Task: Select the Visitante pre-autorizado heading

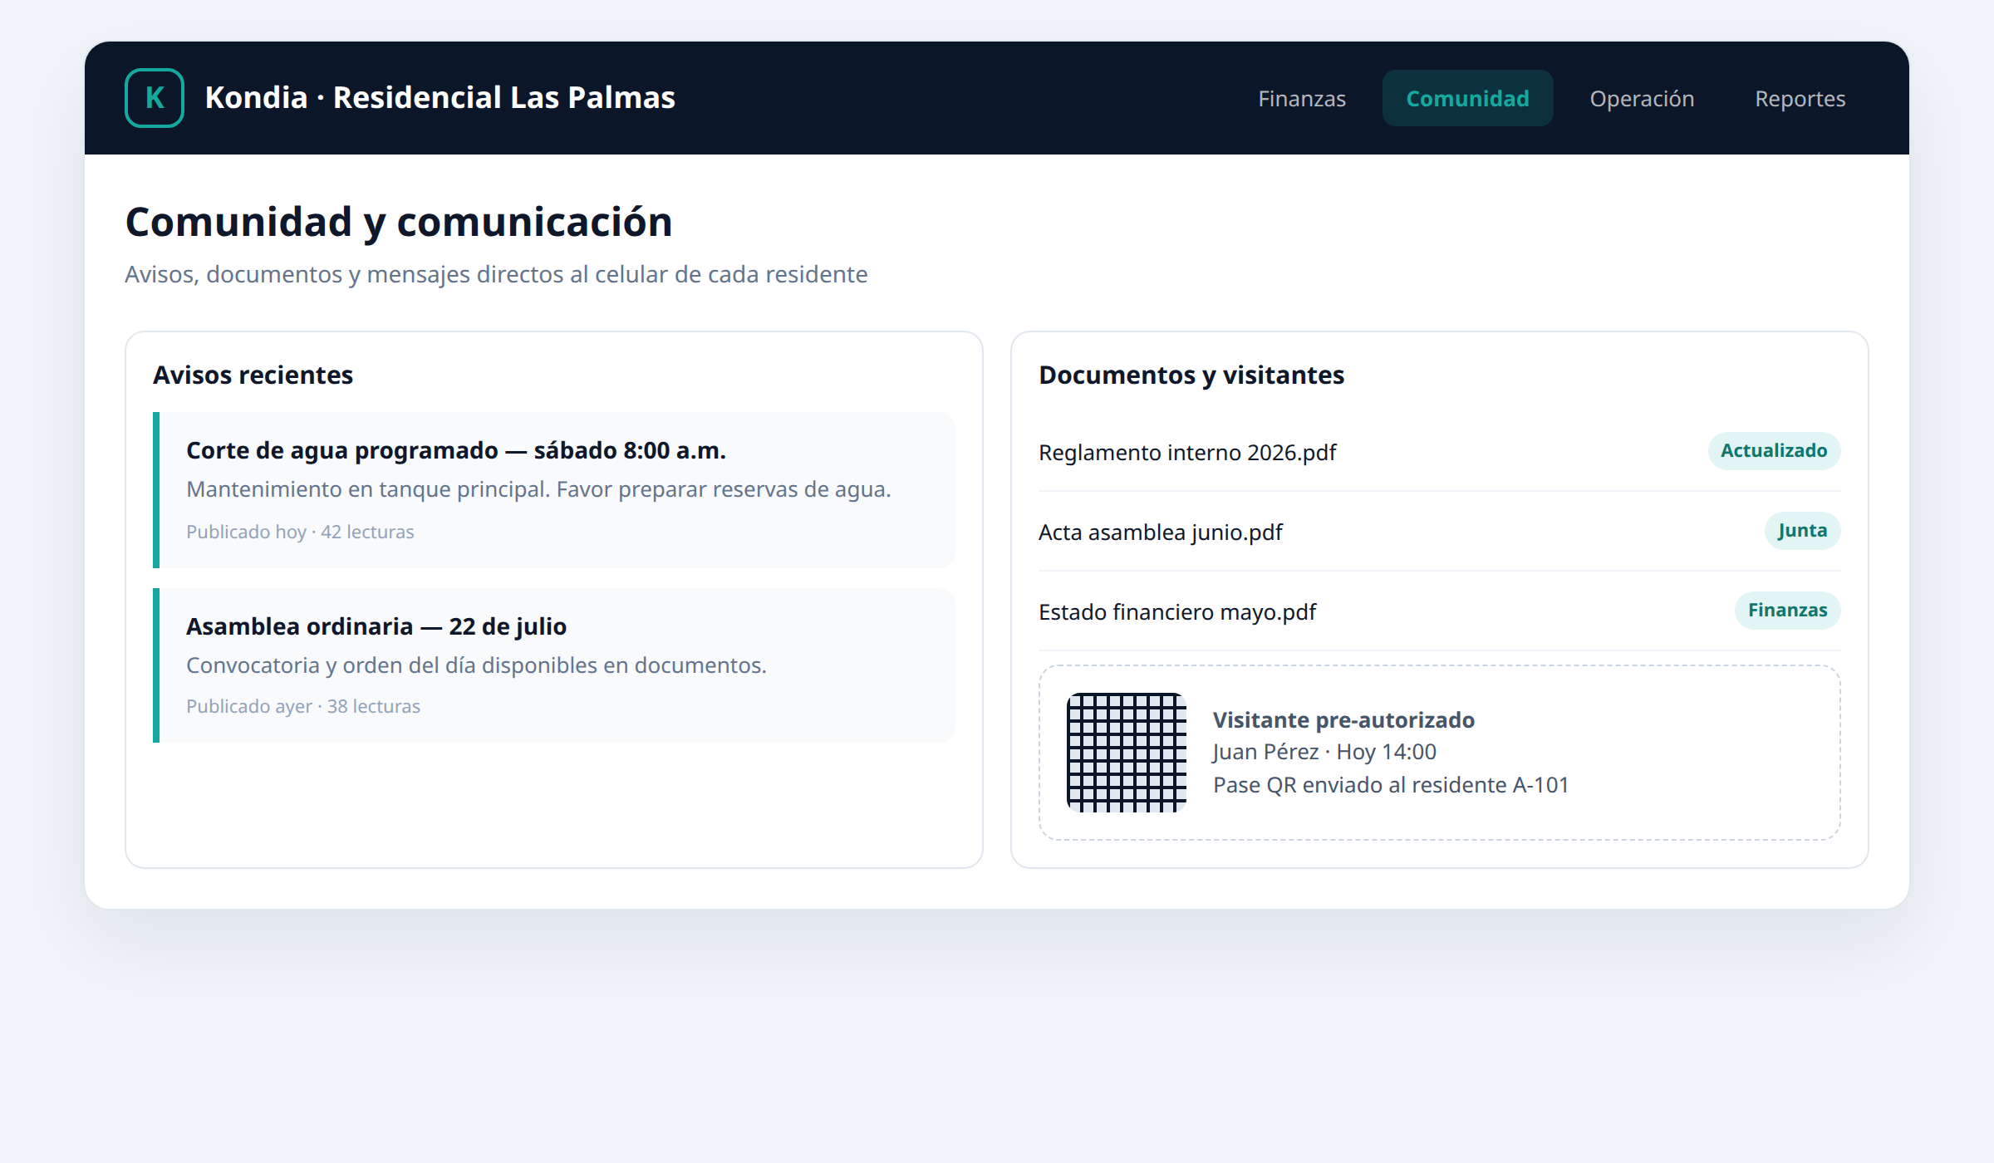Action: tap(1343, 720)
